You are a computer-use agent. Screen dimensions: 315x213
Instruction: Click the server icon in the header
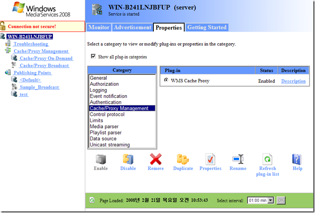(x=97, y=10)
